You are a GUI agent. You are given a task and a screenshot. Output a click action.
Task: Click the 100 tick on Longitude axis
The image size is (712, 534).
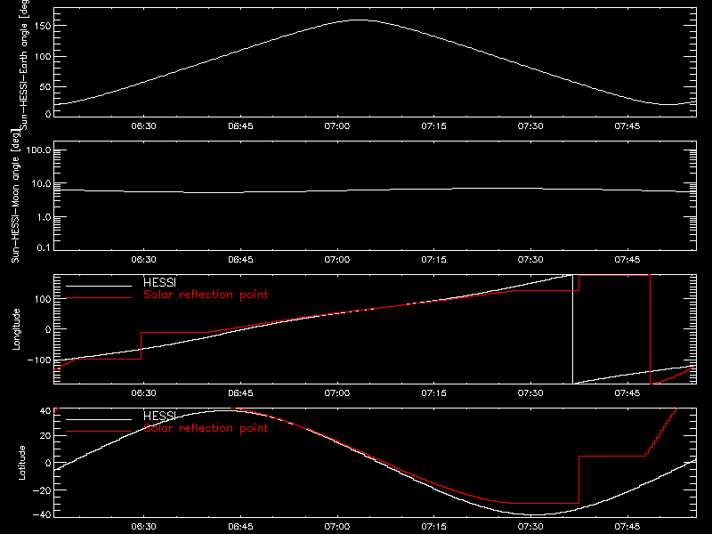click(x=42, y=299)
